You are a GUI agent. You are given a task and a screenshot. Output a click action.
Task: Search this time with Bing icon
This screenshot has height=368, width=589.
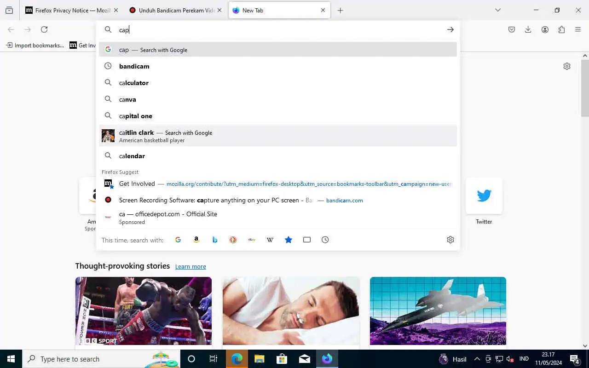215,240
